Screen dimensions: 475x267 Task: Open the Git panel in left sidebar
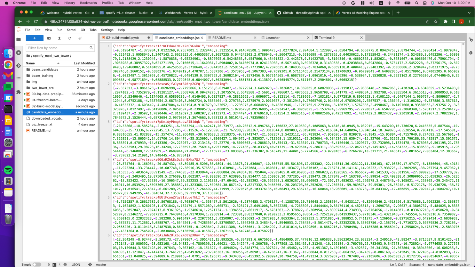pos(18,65)
